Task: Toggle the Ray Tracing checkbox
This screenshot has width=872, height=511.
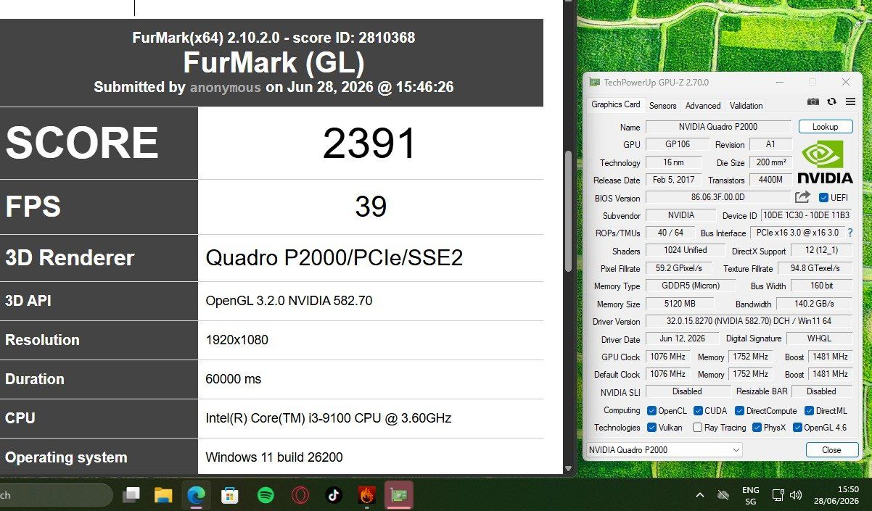Action: pyautogui.click(x=697, y=428)
